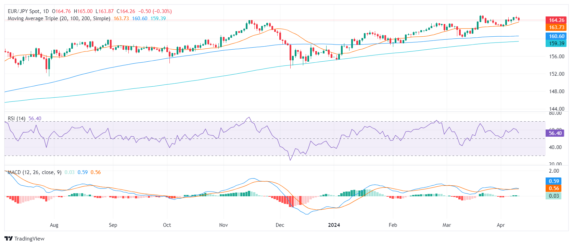This screenshot has height=246, width=573.
Task: Click the cyan 159.39 moving average tag
Action: point(556,44)
